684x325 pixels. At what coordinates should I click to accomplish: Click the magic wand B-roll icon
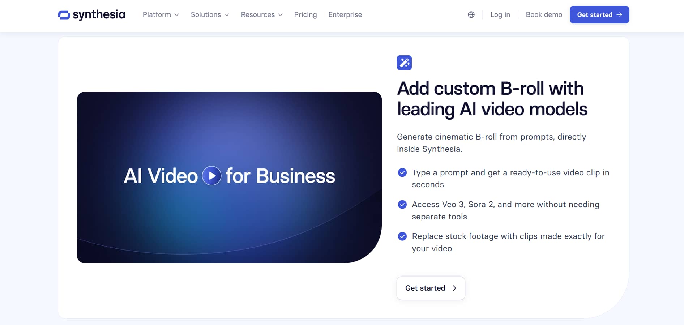(x=404, y=63)
